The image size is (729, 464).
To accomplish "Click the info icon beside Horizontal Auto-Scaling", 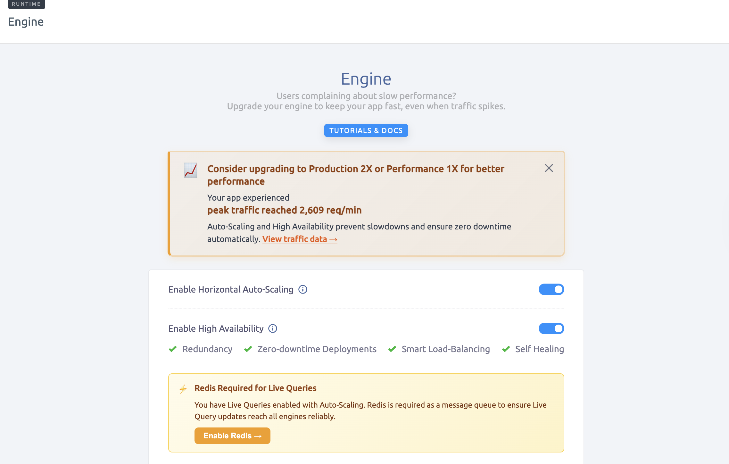I will point(303,290).
